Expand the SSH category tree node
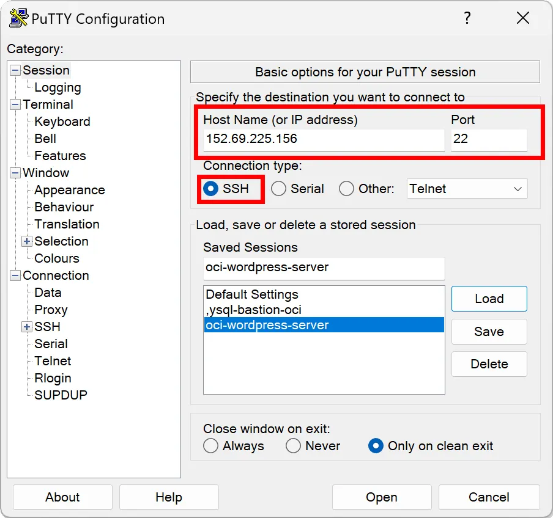 (27, 327)
